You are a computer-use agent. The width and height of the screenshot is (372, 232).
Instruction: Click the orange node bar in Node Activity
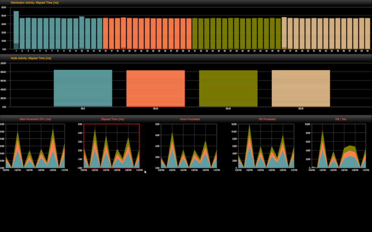(x=156, y=88)
